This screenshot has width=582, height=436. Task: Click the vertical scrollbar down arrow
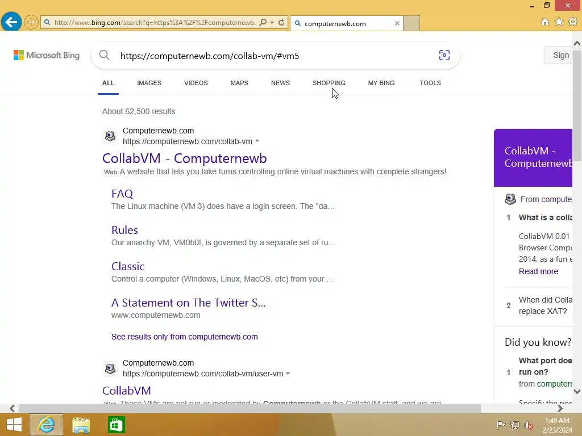tap(577, 392)
